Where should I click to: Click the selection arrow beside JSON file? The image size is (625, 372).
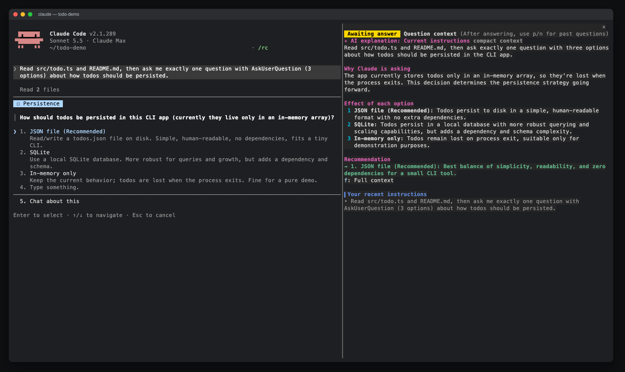click(x=15, y=131)
